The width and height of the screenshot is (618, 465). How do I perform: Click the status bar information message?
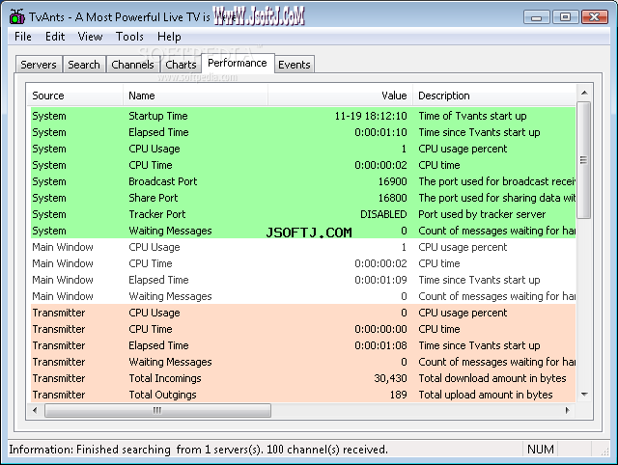click(x=198, y=450)
